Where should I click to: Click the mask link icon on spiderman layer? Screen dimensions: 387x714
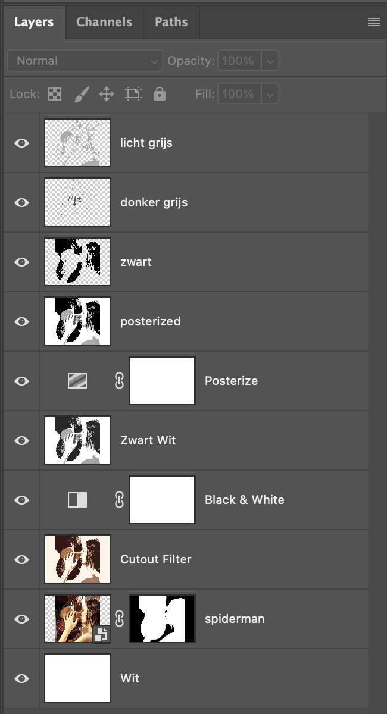(x=119, y=619)
